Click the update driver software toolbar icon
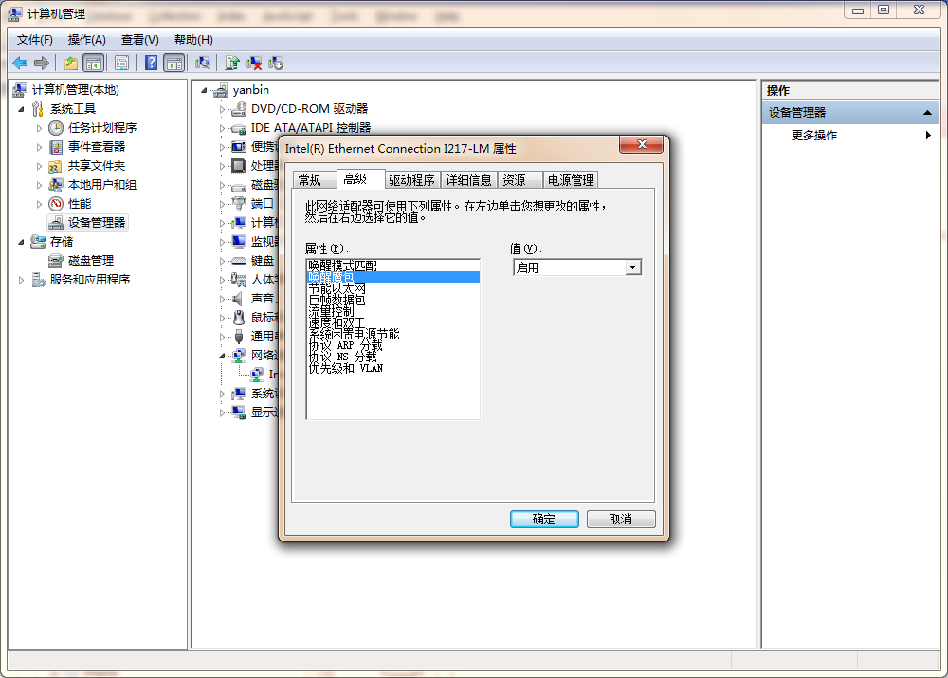948x678 pixels. pyautogui.click(x=234, y=63)
